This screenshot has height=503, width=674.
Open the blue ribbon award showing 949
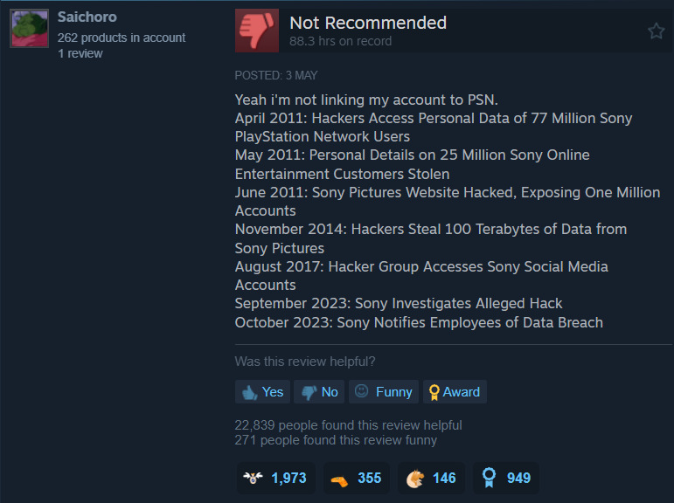pos(506,478)
